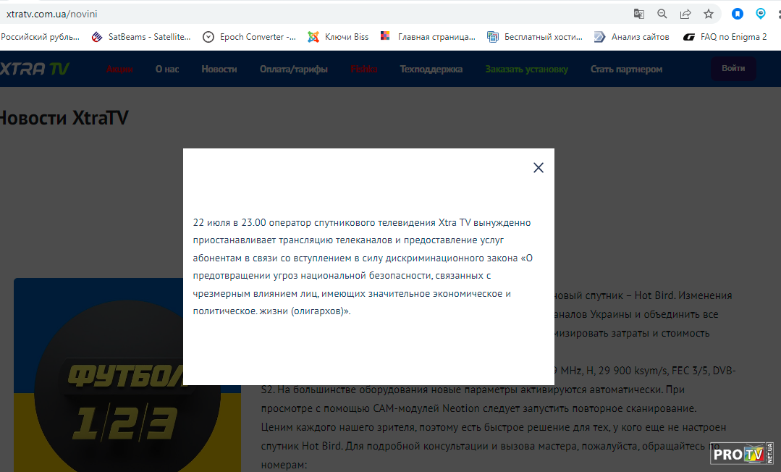781x472 pixels.
Task: Open Техподдержка in site navigation
Action: (x=431, y=69)
